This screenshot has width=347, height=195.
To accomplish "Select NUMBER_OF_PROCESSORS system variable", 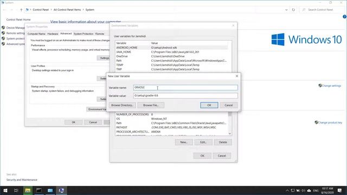I will click(171, 114).
